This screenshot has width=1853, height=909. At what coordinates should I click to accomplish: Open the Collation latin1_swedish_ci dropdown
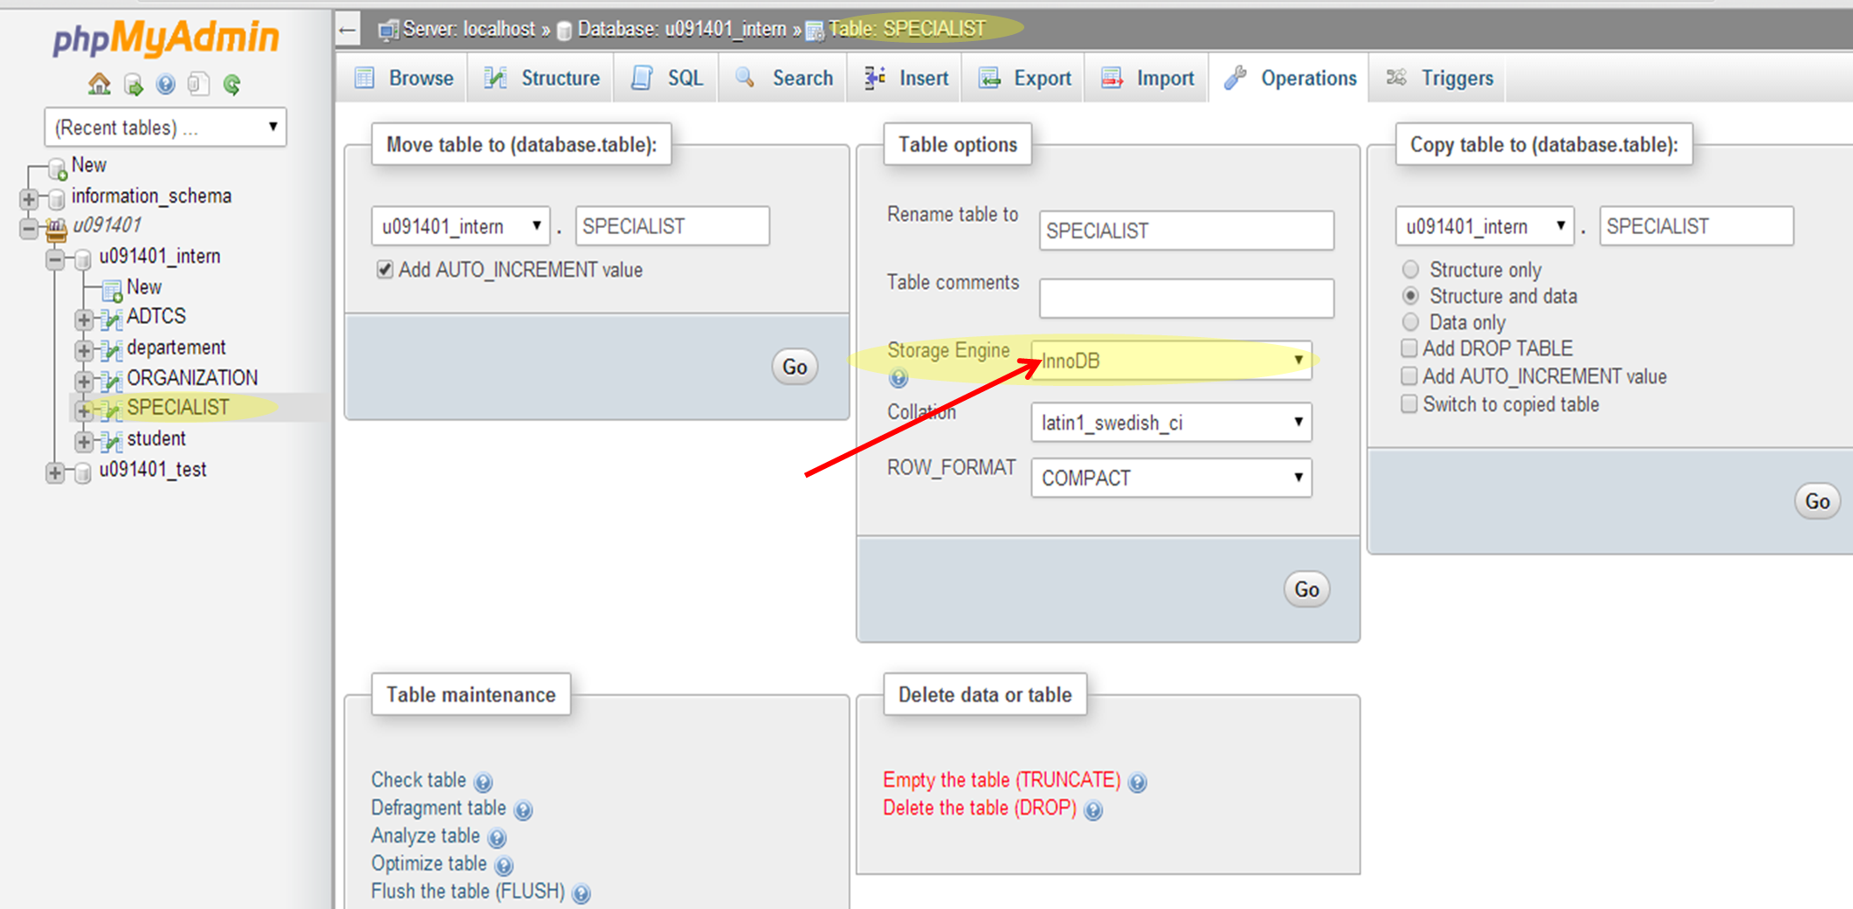click(1171, 422)
